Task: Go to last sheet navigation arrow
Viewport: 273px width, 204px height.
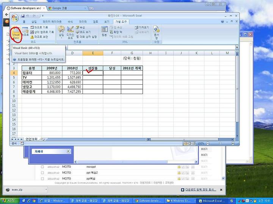Action: [21, 139]
